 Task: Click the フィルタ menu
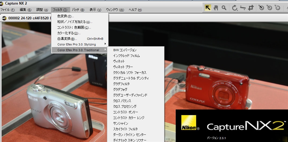pyautogui.click(x=60, y=10)
